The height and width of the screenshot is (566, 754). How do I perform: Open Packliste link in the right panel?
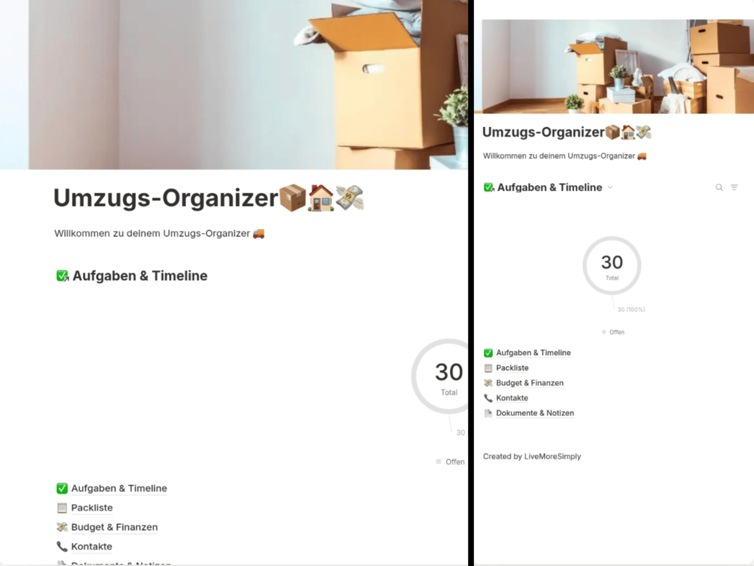pyautogui.click(x=512, y=368)
